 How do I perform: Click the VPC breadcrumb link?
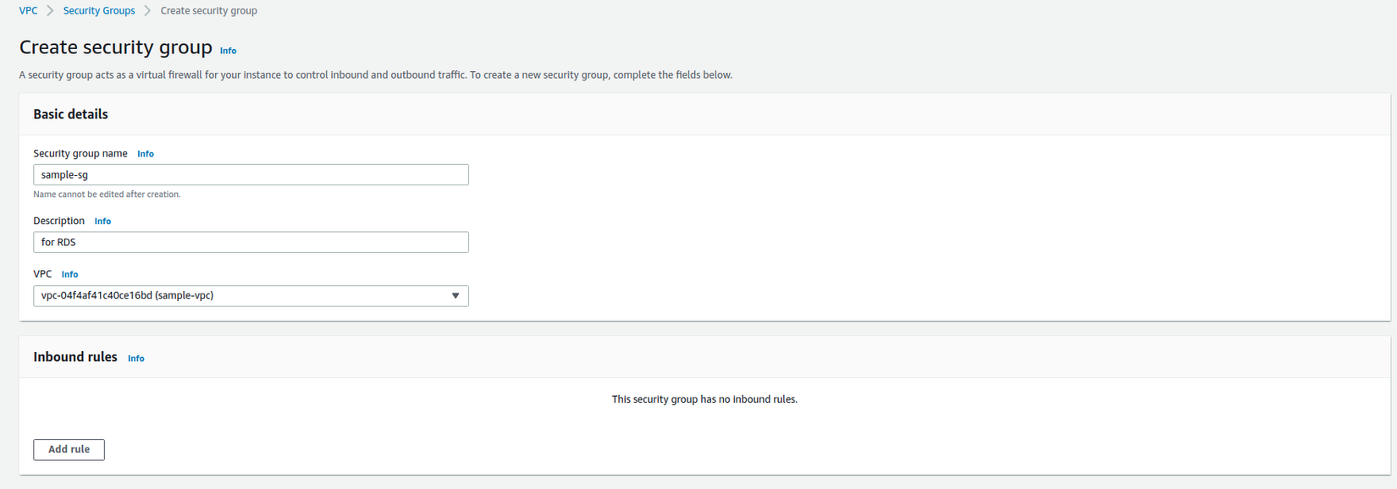click(28, 11)
